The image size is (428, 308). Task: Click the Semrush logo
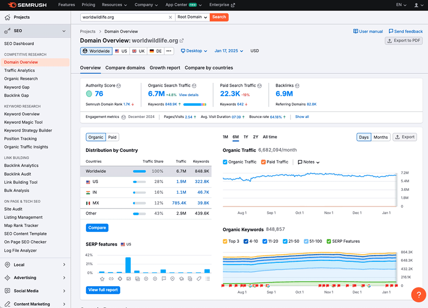click(27, 5)
